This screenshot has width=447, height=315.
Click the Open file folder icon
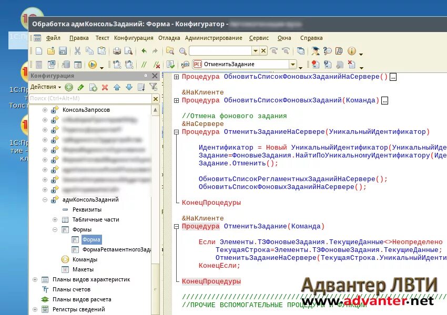50,51
